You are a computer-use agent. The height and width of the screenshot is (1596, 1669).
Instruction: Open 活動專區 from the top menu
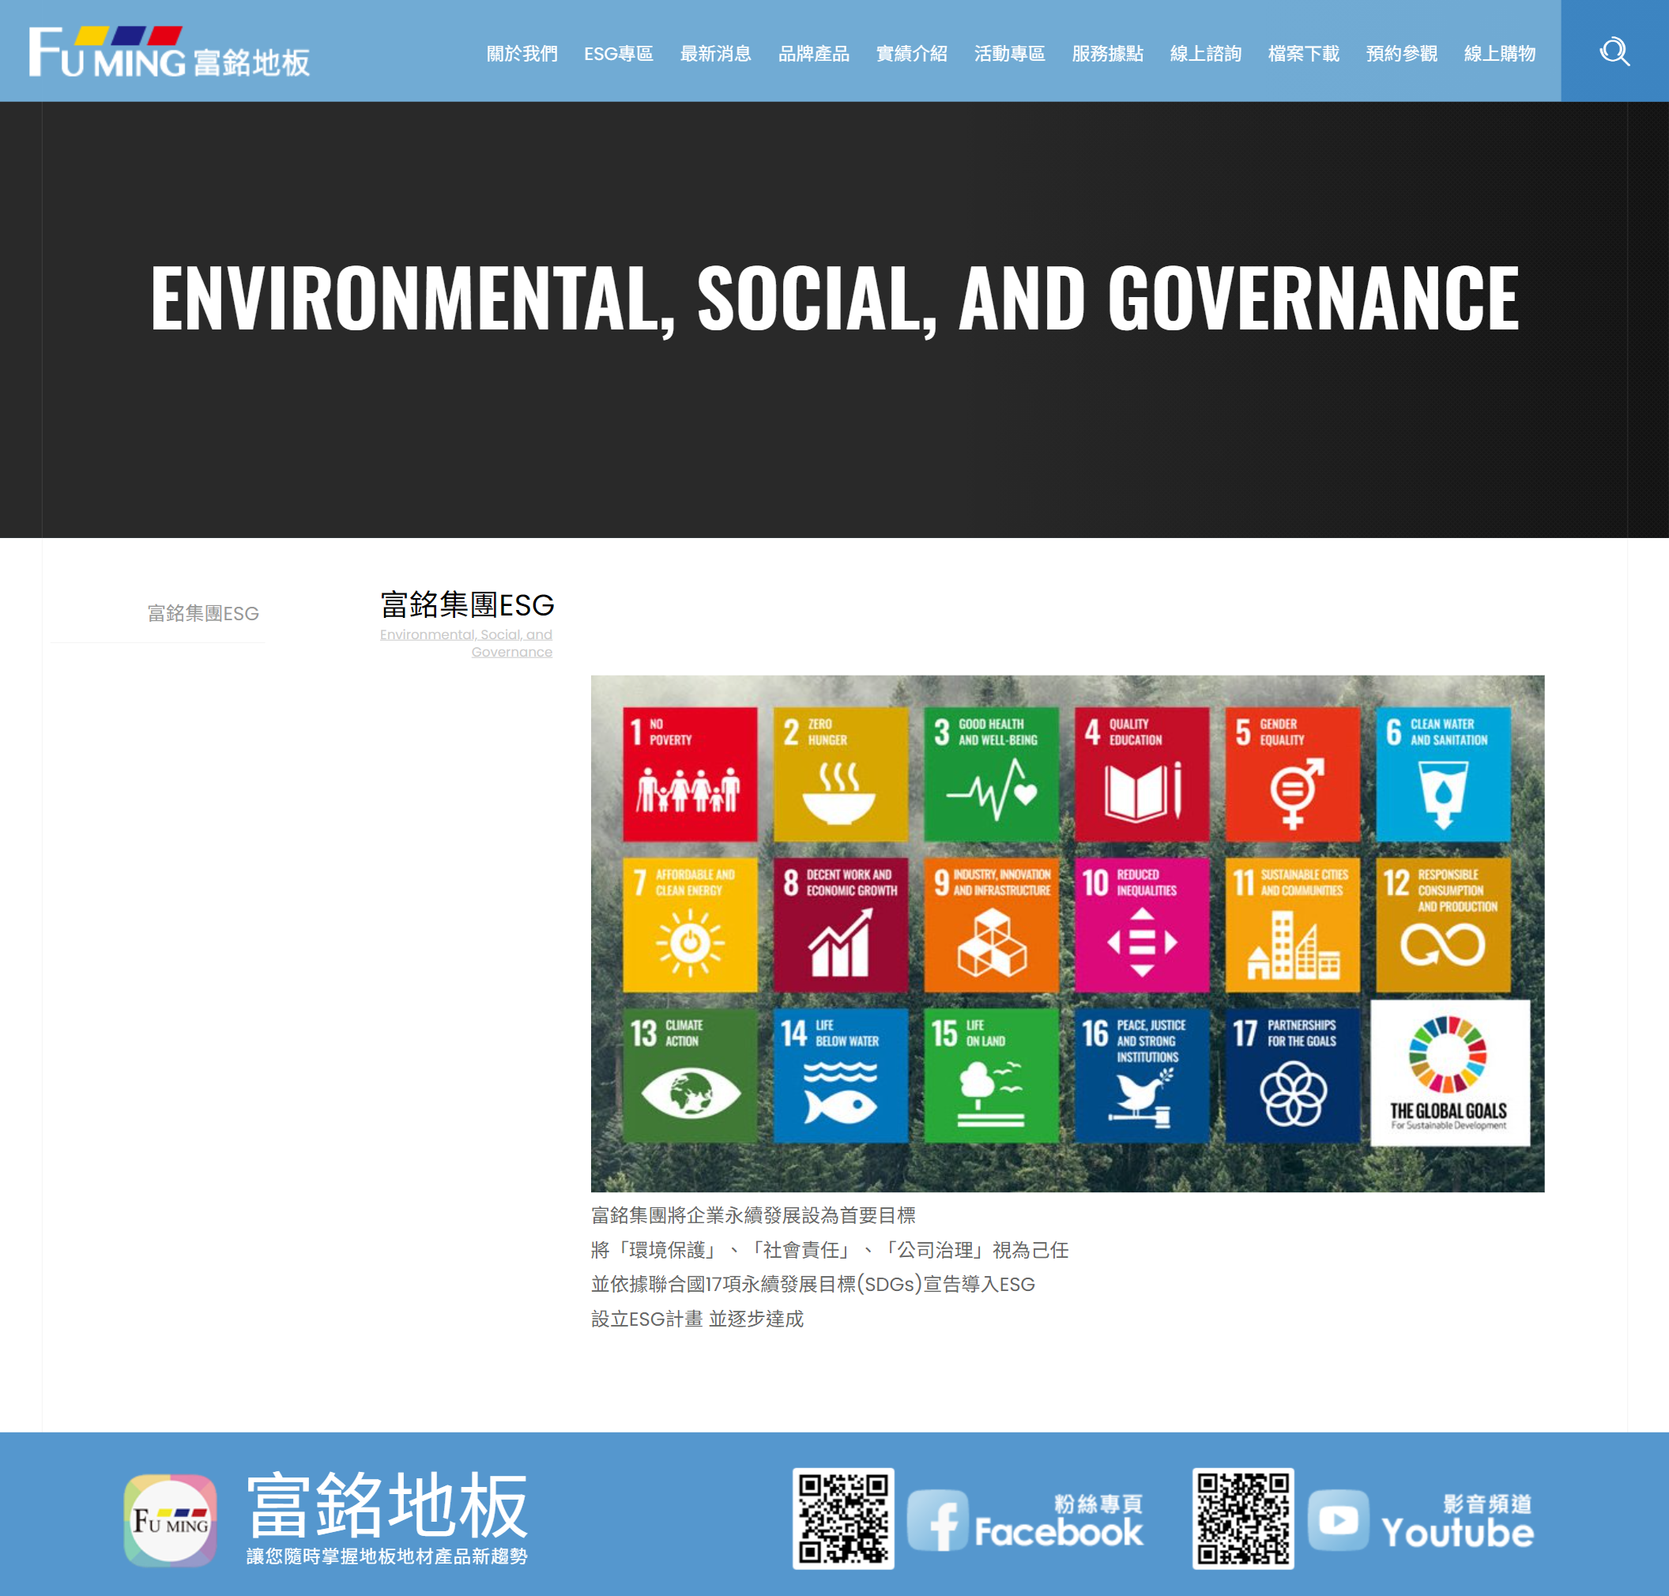point(1009,54)
